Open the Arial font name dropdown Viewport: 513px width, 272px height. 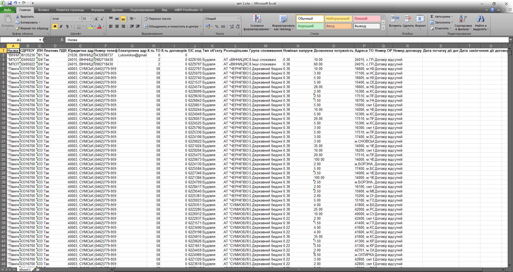click(x=80, y=19)
